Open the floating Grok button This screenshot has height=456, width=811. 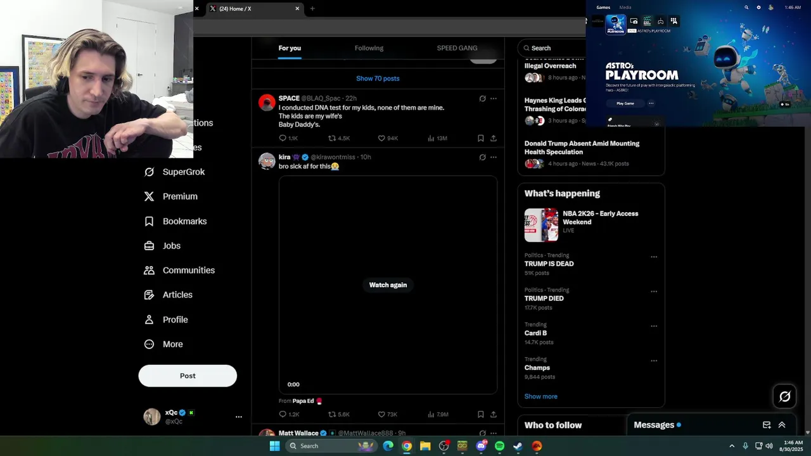coord(784,396)
